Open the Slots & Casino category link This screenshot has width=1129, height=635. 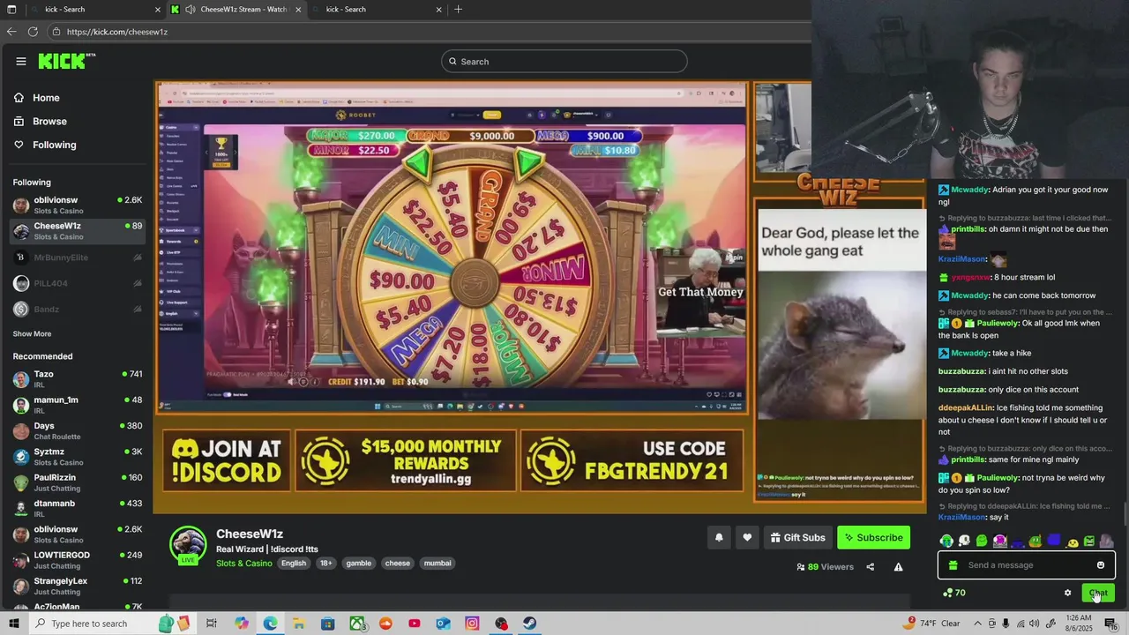244,564
